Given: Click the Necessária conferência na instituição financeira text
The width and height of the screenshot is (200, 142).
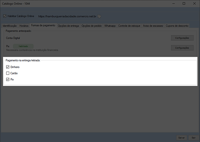Looking at the screenshot, I should coord(32,50).
